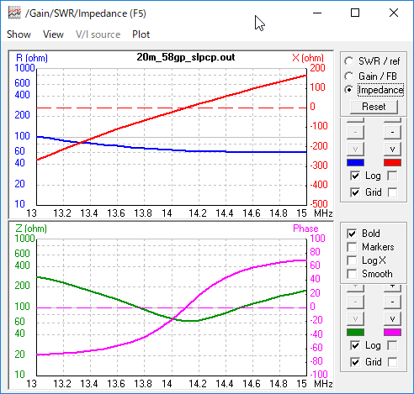This screenshot has width=414, height=394.
Task: Click the app icon in the title bar
Action: point(14,13)
